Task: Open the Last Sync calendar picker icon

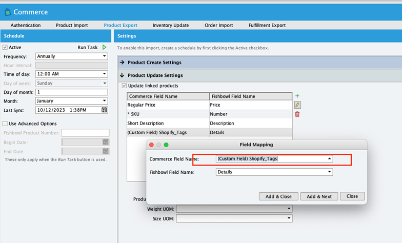Action: coord(104,110)
